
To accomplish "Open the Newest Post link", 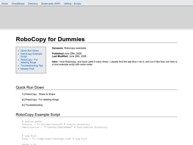I will 27,69.
